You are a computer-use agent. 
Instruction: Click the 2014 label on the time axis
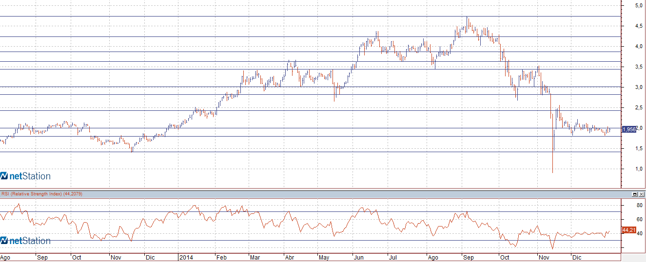185,257
